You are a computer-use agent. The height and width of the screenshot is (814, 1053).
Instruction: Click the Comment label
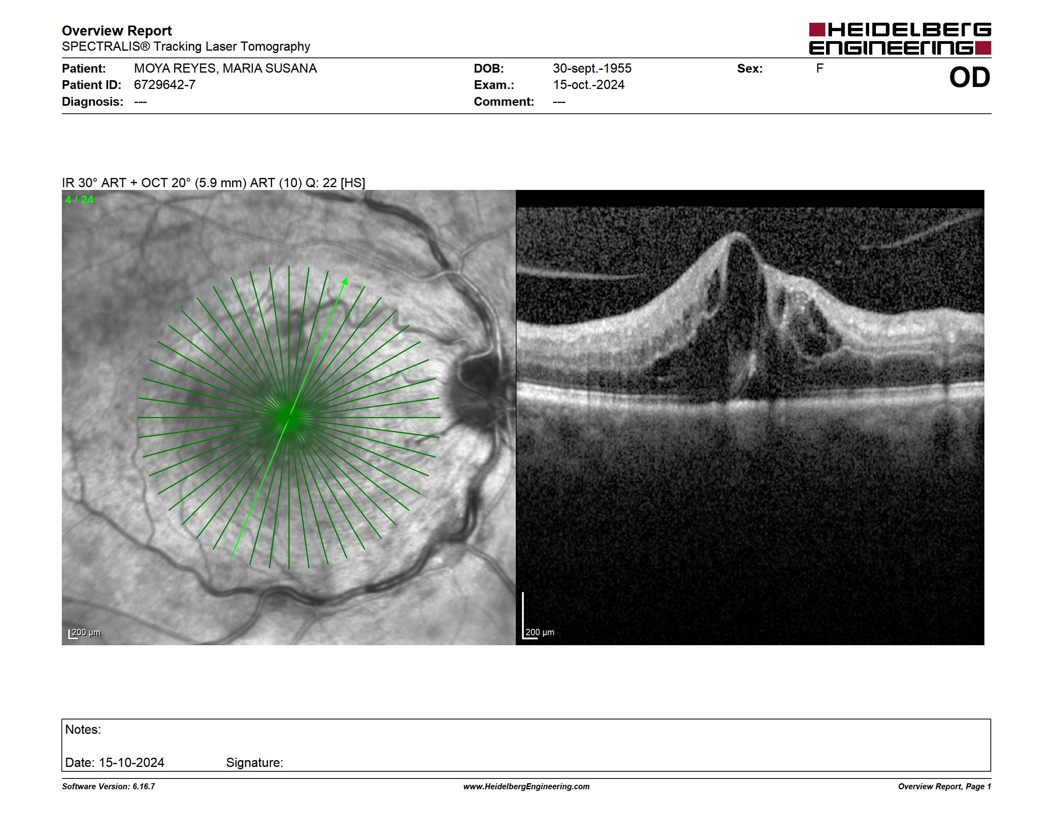tap(504, 102)
